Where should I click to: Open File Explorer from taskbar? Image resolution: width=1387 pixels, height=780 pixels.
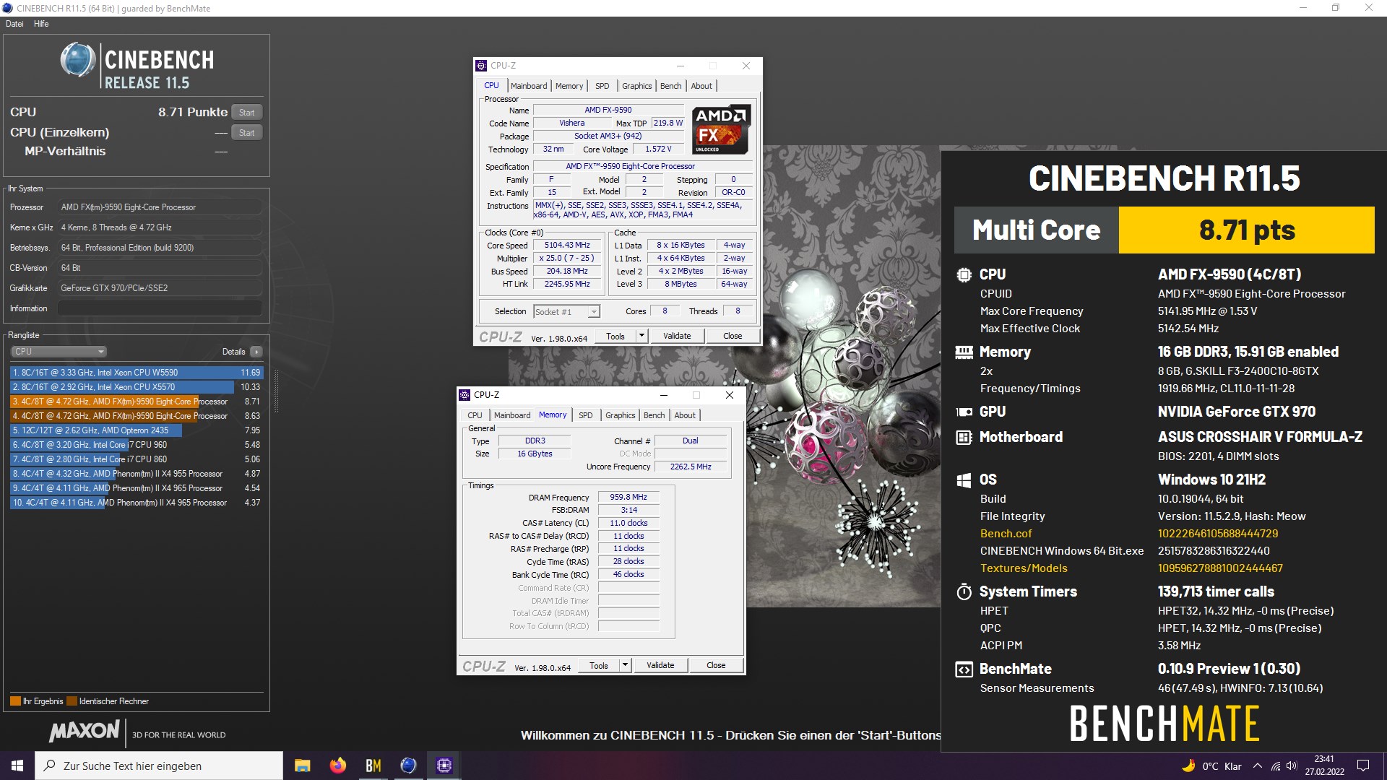303,766
